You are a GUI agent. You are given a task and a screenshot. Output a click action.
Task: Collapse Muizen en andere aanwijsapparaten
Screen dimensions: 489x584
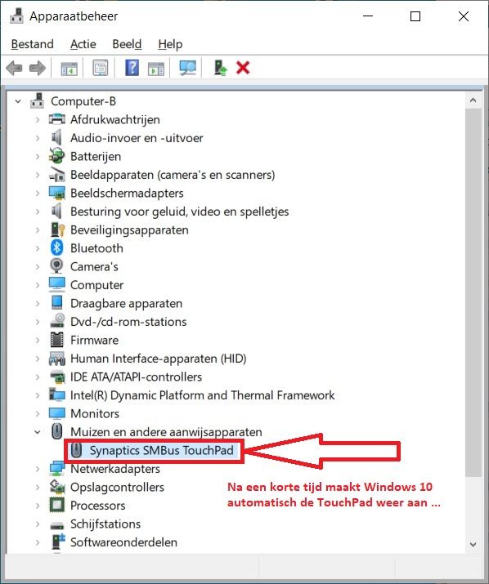[38, 432]
